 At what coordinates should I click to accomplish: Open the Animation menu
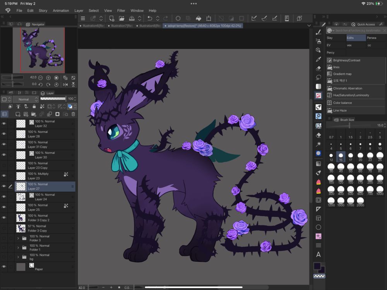(x=61, y=10)
